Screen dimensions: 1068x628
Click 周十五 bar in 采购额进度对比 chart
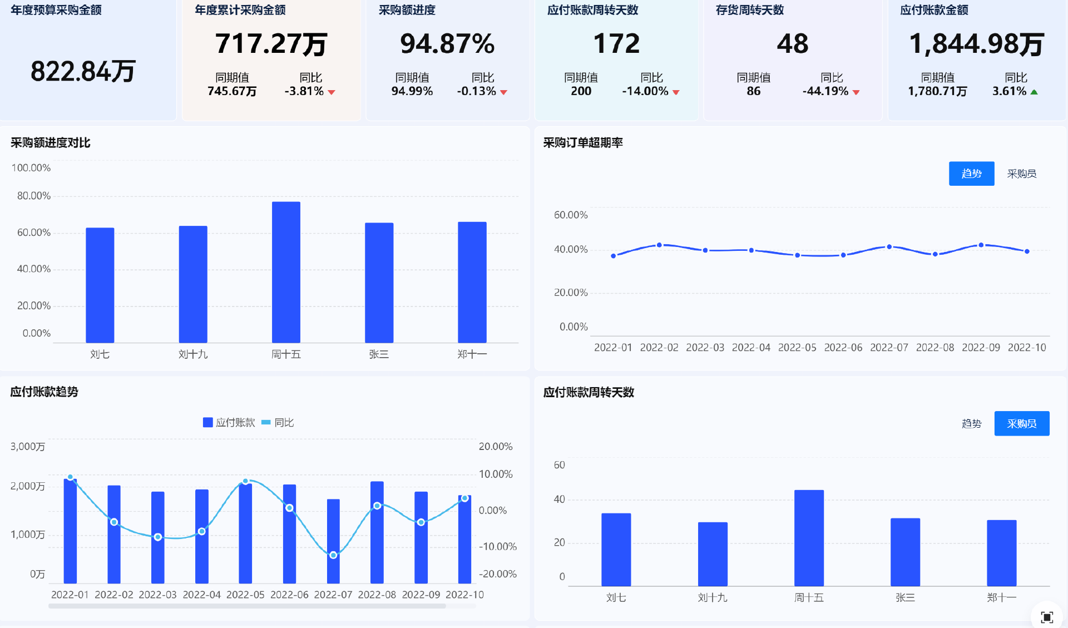[286, 273]
